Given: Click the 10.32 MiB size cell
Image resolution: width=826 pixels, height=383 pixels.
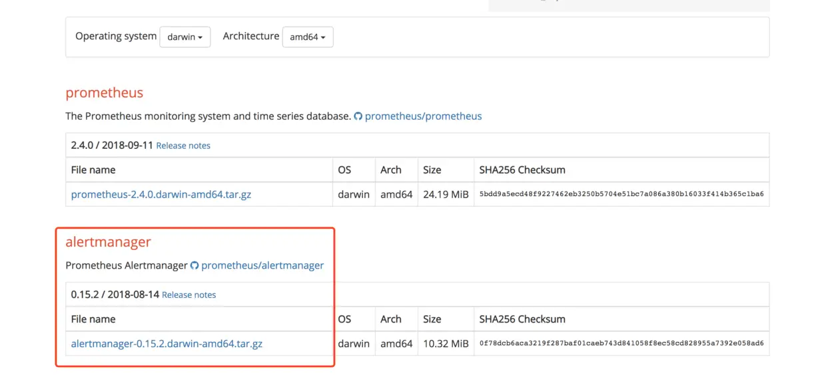Looking at the screenshot, I should [x=446, y=344].
